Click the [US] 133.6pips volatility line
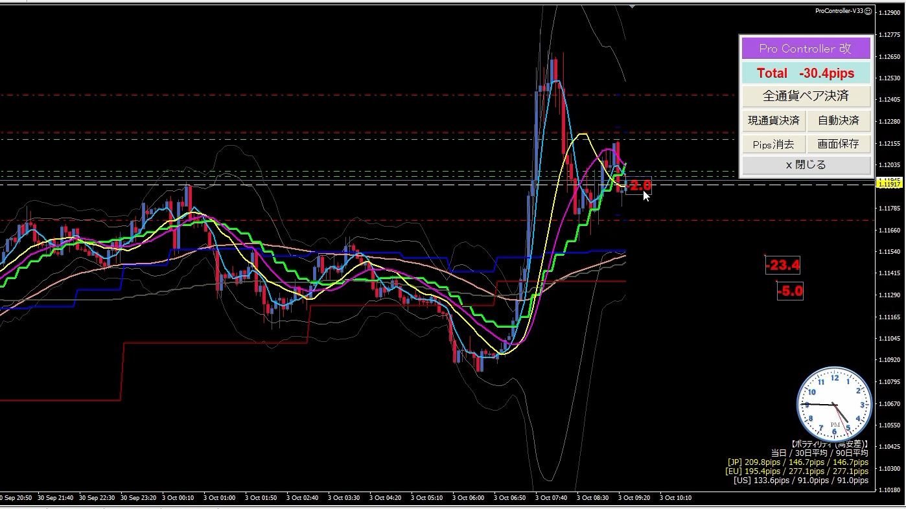 click(x=801, y=481)
